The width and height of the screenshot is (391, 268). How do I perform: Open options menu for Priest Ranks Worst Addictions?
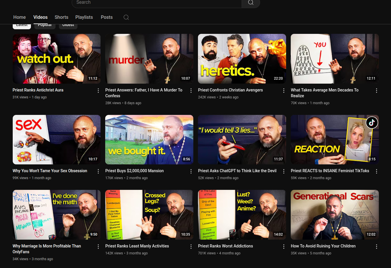point(284,247)
